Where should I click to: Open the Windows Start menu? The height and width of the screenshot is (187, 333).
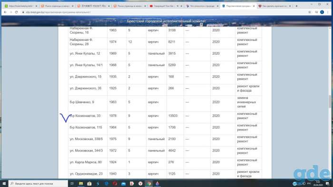4,183
